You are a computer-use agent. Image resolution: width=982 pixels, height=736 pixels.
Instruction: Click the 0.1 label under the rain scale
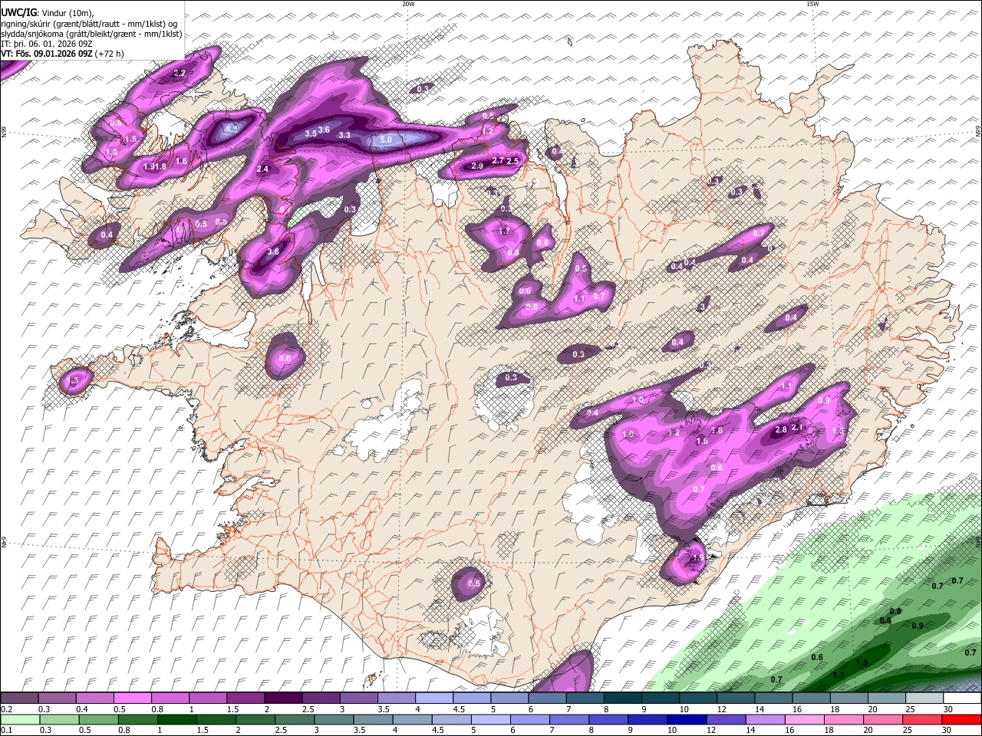coord(6,730)
